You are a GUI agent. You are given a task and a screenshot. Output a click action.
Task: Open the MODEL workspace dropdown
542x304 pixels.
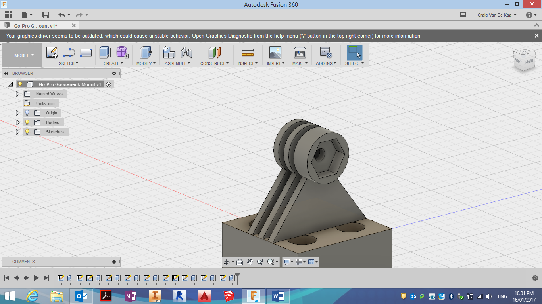[24, 55]
